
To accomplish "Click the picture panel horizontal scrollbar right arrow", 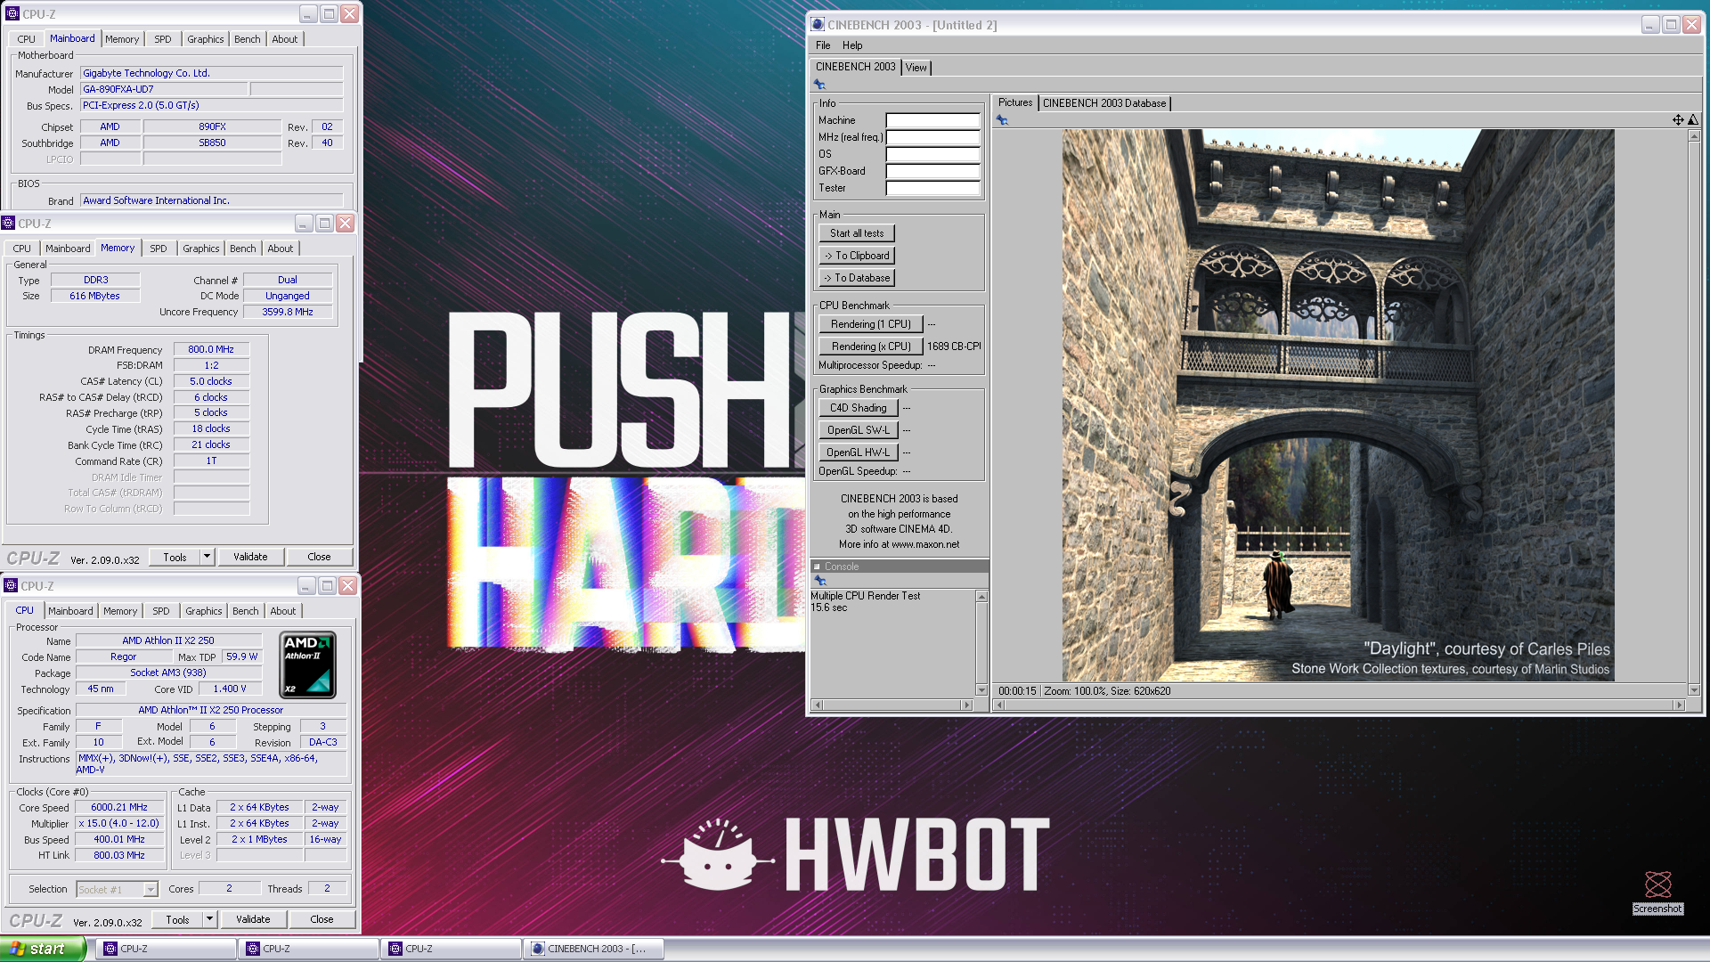I will [1680, 705].
